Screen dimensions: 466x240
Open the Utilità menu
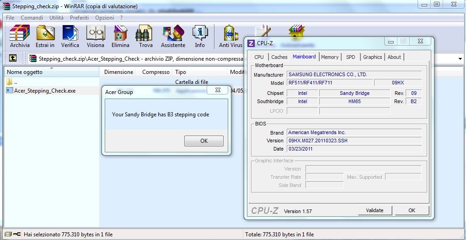tap(56, 17)
